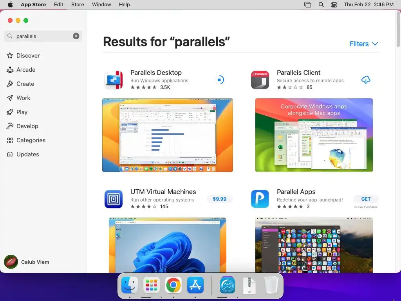This screenshot has width=401, height=301.
Task: Open the Help menu
Action: click(x=124, y=5)
